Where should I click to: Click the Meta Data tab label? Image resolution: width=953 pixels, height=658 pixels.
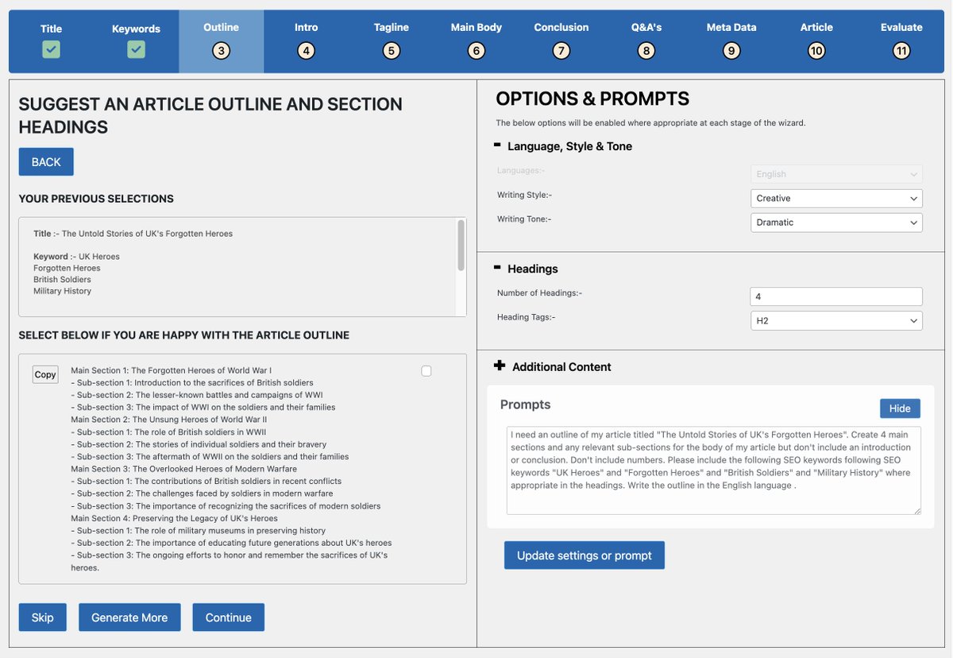click(x=731, y=27)
